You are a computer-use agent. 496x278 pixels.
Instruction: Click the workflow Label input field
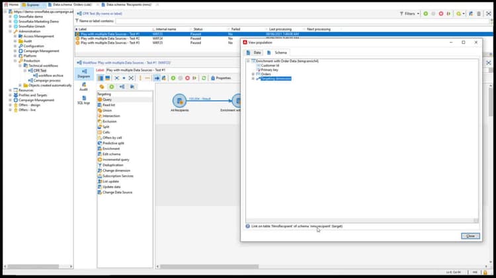pyautogui.click(x=173, y=70)
